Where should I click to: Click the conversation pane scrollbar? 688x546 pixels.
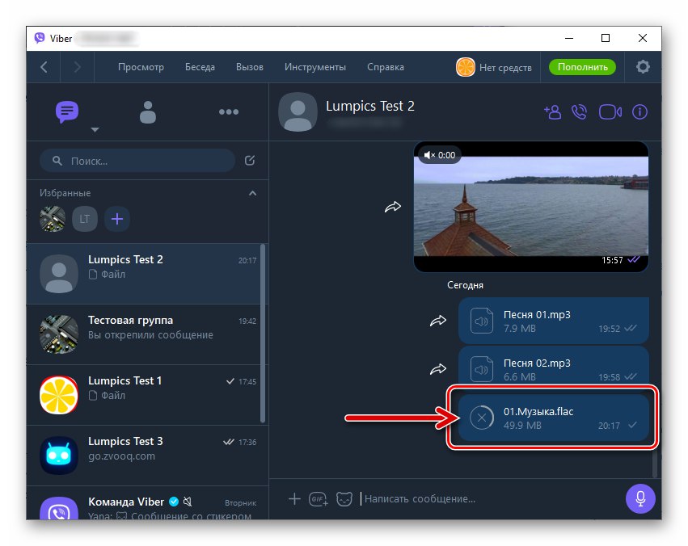[x=655, y=464]
